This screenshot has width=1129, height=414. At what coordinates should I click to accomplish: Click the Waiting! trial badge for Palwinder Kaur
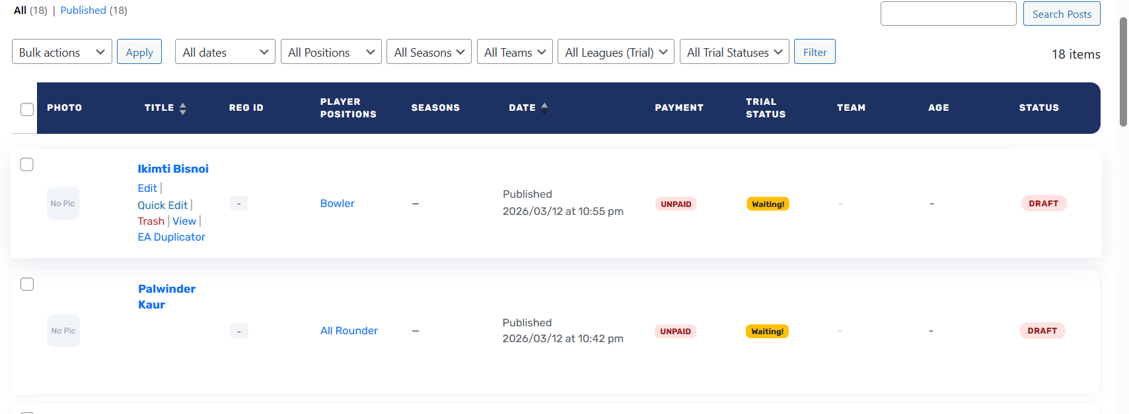[x=767, y=332]
